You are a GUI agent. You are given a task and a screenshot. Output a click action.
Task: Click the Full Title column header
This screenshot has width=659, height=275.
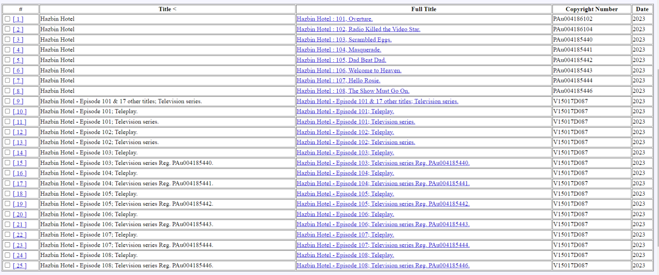click(424, 9)
